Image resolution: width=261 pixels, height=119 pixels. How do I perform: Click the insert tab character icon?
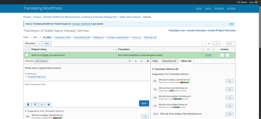tap(35, 105)
